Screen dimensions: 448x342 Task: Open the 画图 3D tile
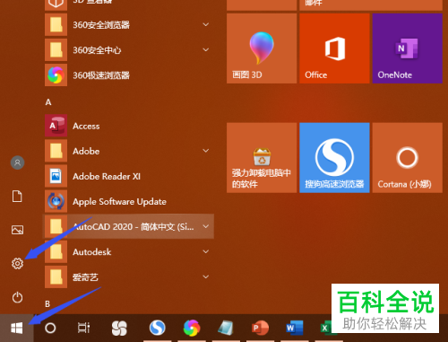pyautogui.click(x=262, y=48)
